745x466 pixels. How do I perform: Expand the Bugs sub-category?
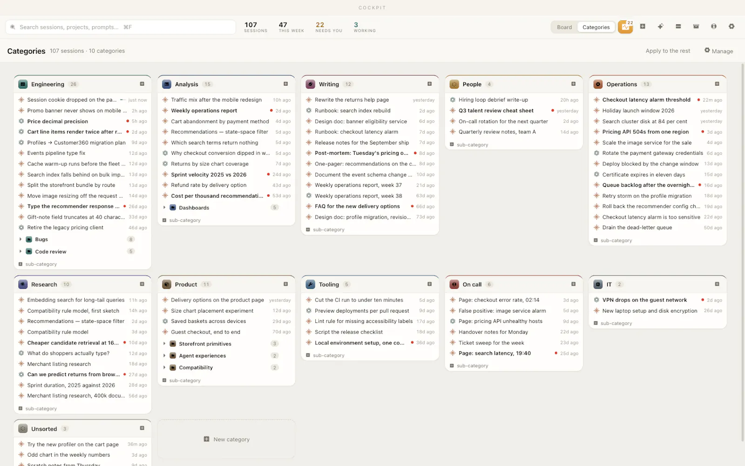[x=20, y=239]
